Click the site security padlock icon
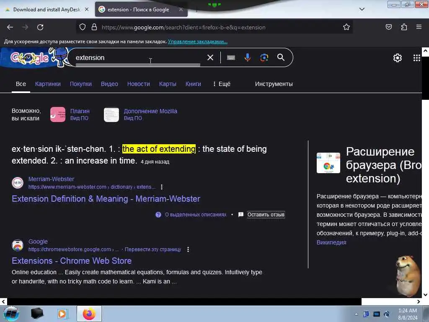The image size is (429, 322). click(x=94, y=27)
